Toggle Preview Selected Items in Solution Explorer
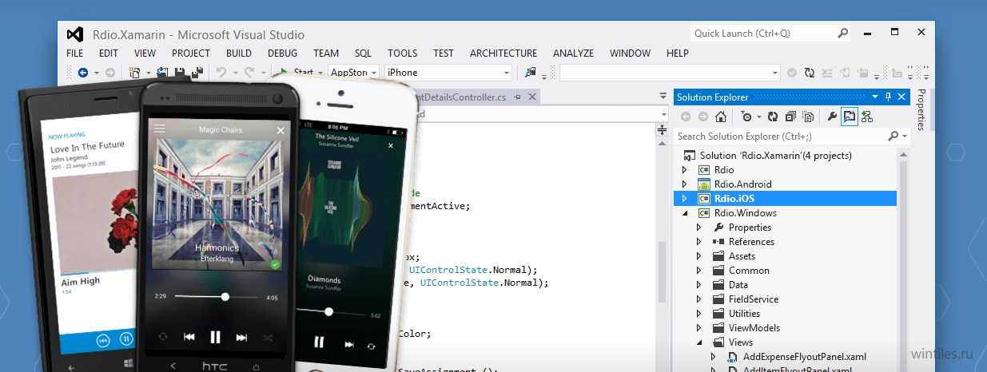Image resolution: width=987 pixels, height=372 pixels. (849, 117)
